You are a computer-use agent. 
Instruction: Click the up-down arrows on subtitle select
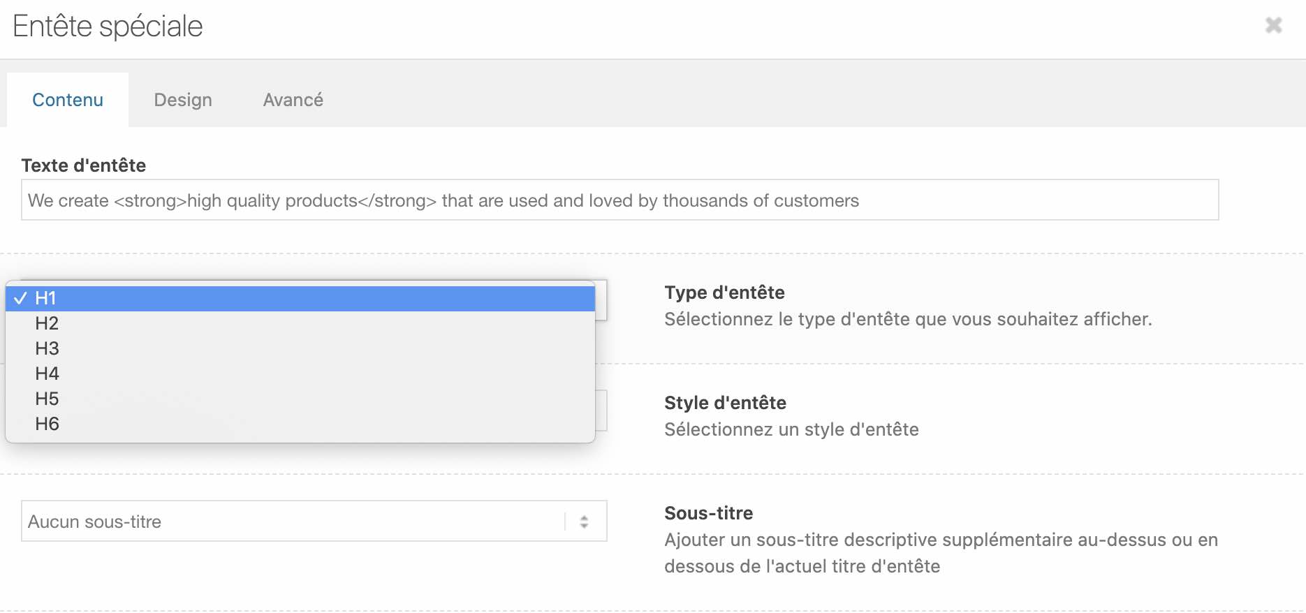(585, 522)
